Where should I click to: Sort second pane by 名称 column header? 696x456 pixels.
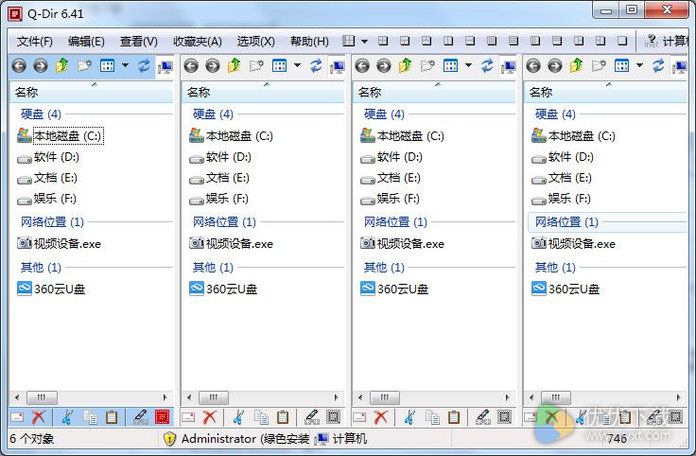pyautogui.click(x=263, y=92)
